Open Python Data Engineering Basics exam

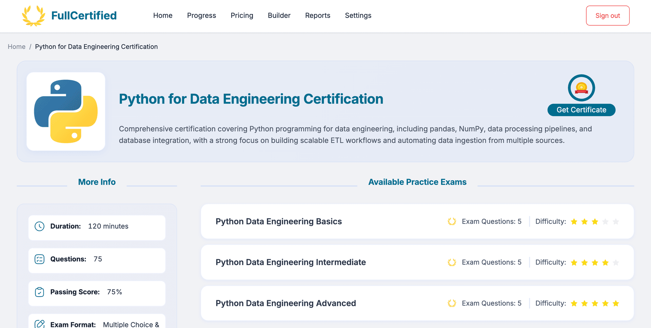click(278, 222)
